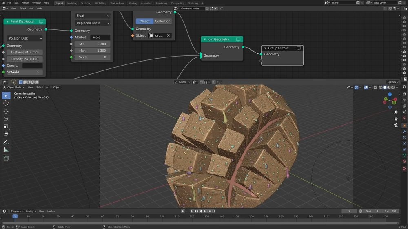Switch to wireframe viewport shading
Viewport: 408px width, 229px height.
coord(380,87)
